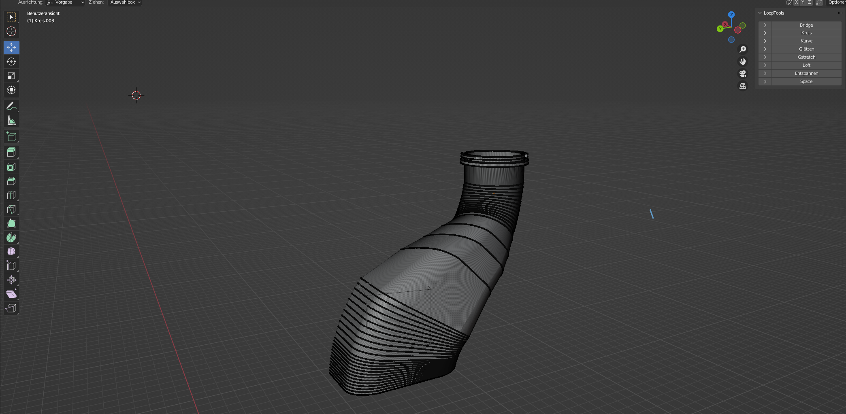Select the Shrink/Fatten tool

pos(11,280)
